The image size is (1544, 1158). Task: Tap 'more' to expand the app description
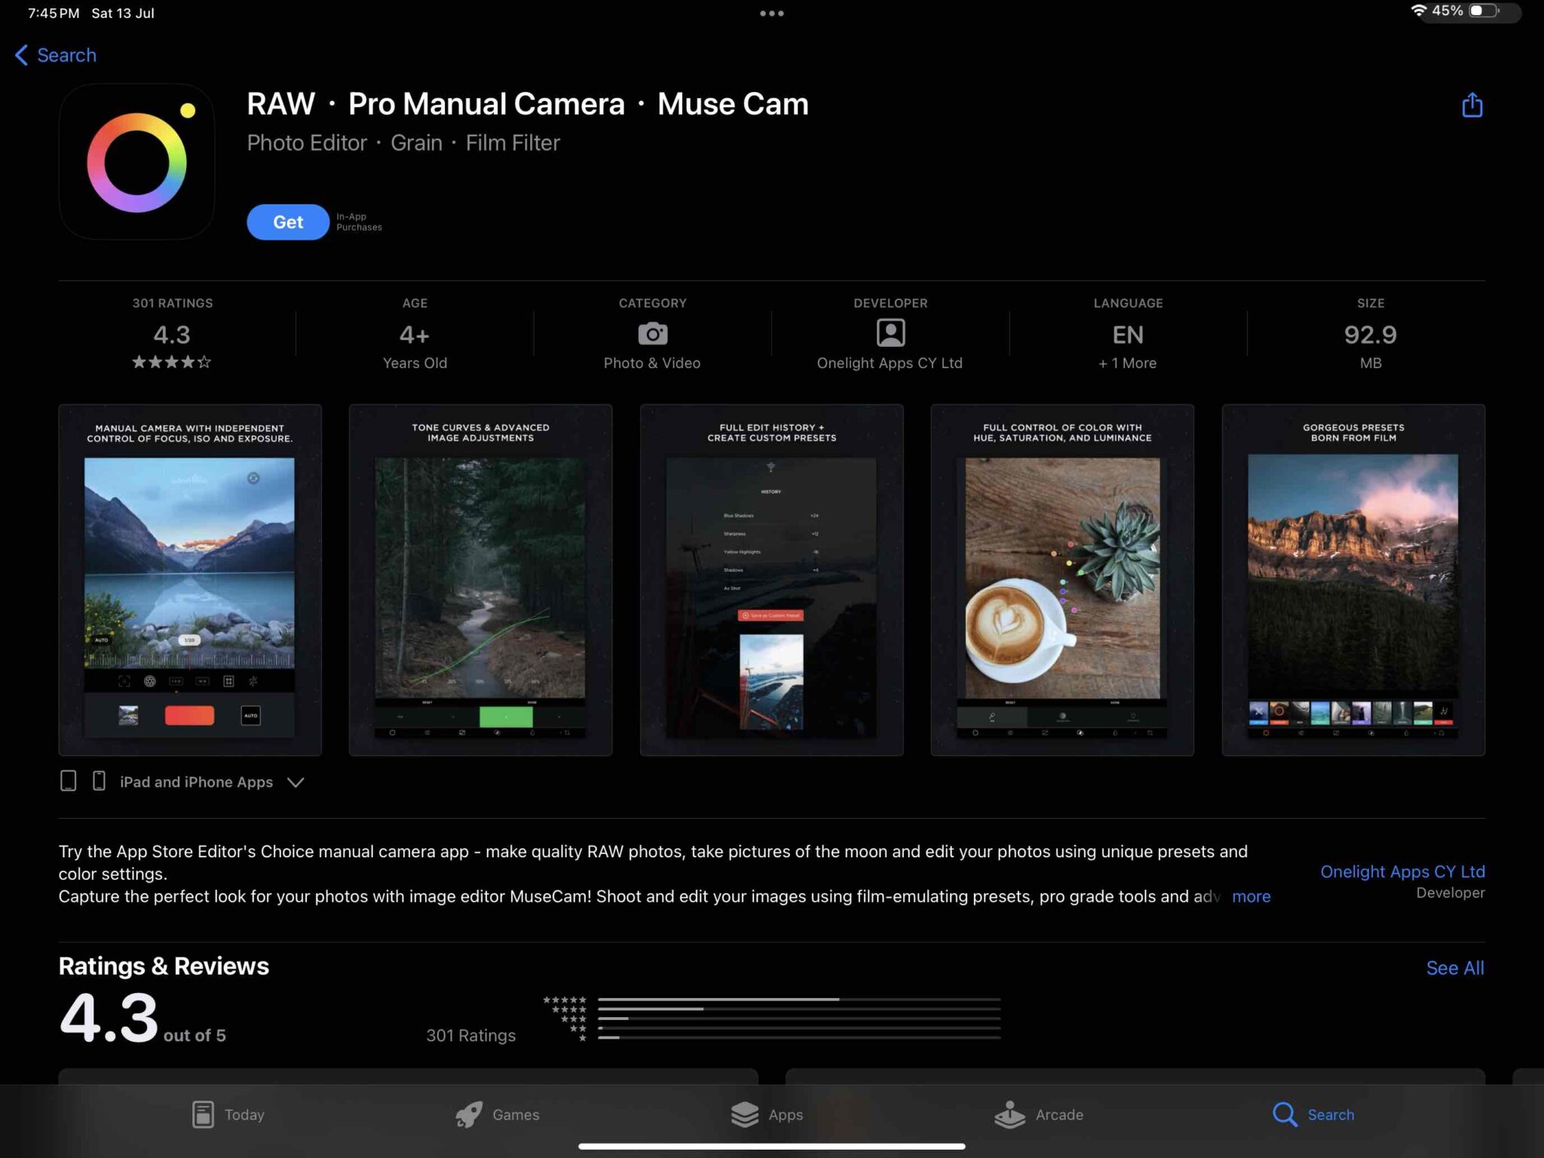(x=1251, y=896)
